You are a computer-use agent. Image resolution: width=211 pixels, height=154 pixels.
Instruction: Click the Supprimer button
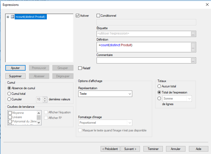(x=15, y=76)
